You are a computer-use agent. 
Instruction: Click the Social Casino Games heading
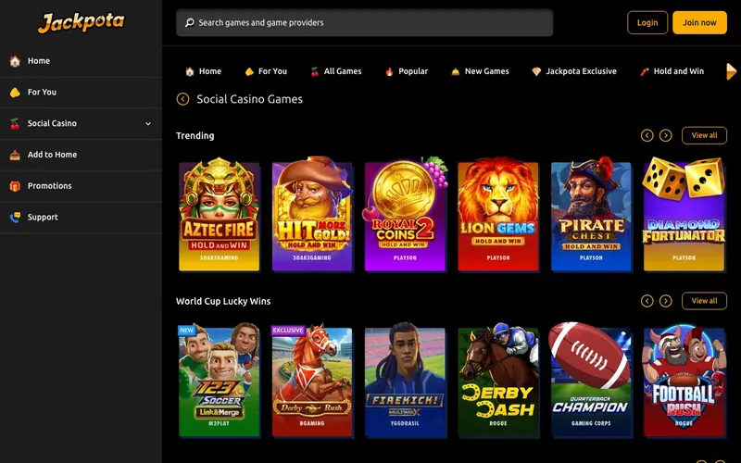click(x=249, y=99)
